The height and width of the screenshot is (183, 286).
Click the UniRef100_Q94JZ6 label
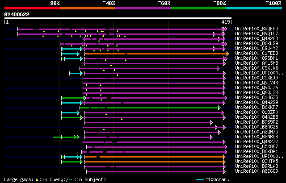pos(257,88)
